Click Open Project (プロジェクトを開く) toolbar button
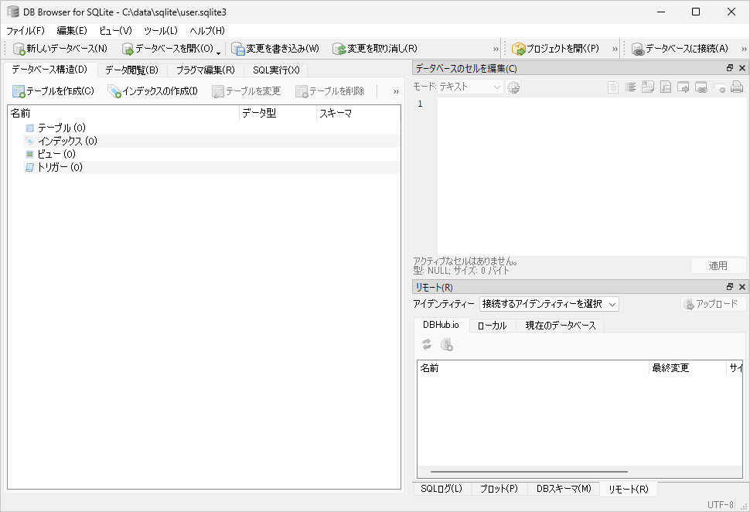Image resolution: width=750 pixels, height=512 pixels. pyautogui.click(x=556, y=48)
